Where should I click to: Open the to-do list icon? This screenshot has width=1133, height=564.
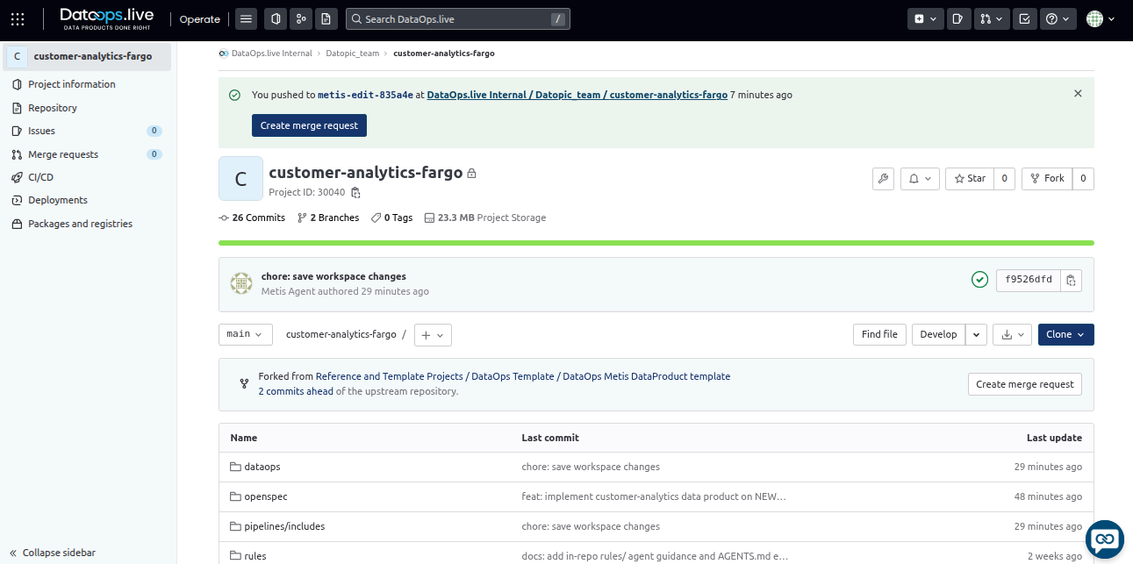(1024, 18)
